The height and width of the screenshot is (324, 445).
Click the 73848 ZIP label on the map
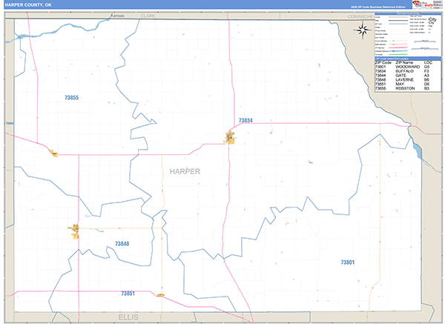(x=122, y=244)
